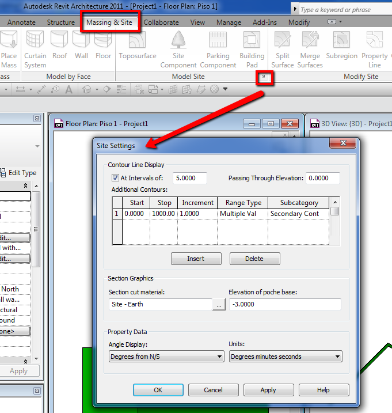The width and height of the screenshot is (392, 413).
Task: Select the '1000.00' Stop cell
Action: (x=163, y=214)
